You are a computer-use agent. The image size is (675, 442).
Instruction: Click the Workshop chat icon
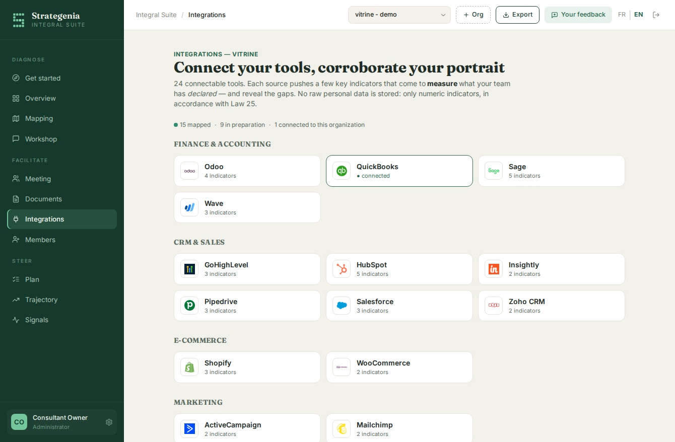16,139
